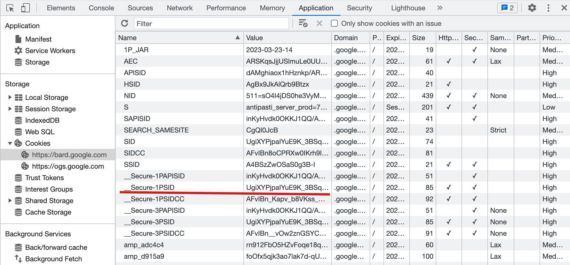
Task: Click the Storage database icon under Application
Action: pos(18,62)
